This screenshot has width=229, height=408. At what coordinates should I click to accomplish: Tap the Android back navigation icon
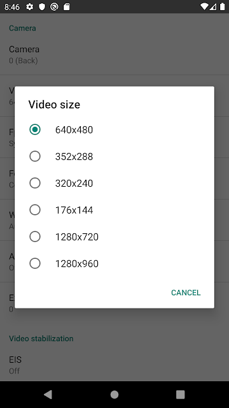(48, 395)
